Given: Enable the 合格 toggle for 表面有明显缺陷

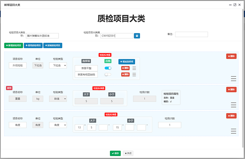Looking at the screenshot, I should (108, 75).
